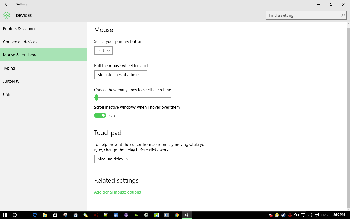Open the touchpad Medium delay dropdown
350x219 pixels.
tap(113, 159)
